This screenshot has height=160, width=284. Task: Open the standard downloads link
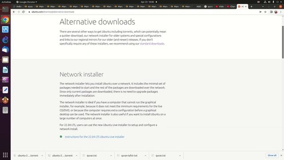pos(152,44)
